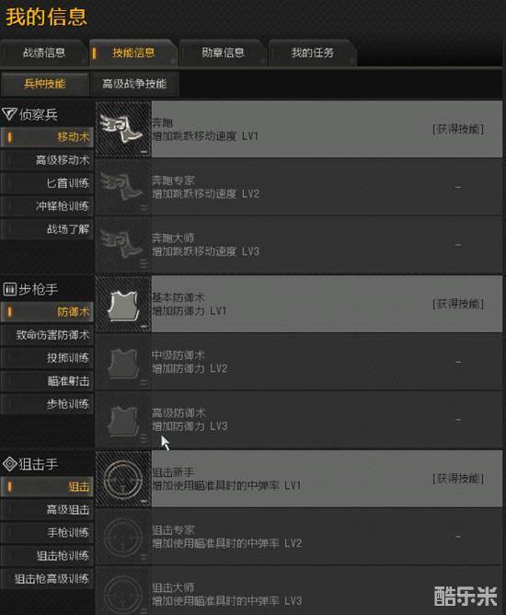
Task: Select the 高级防御术 LV3 vest icon
Action: coord(123,420)
